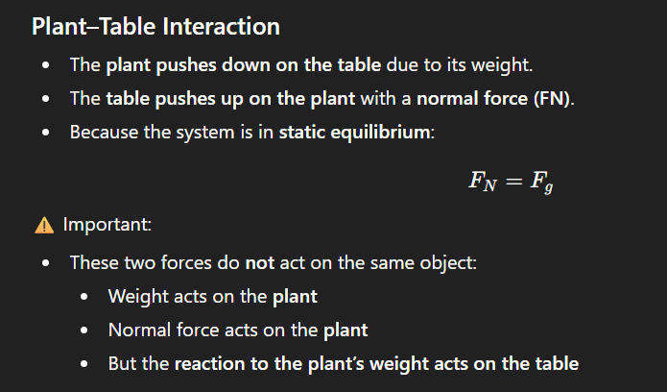Click the bold word "not"
This screenshot has width=667, height=392.
coord(257,263)
